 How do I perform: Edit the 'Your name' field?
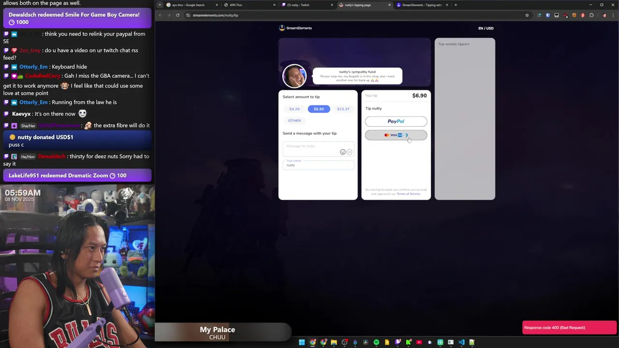click(x=318, y=164)
